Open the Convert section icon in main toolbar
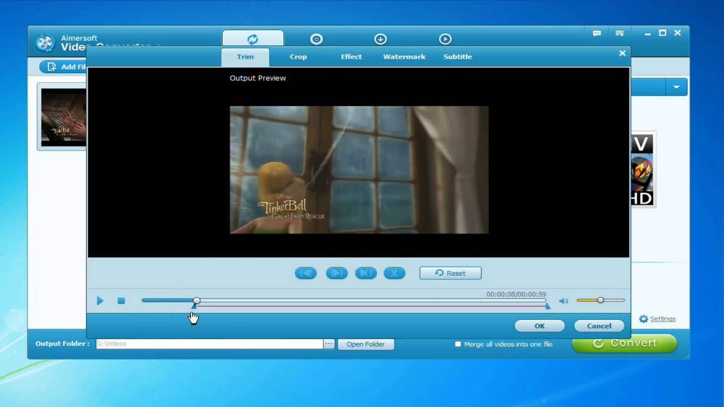Screen dimensions: 724x407 click(253, 39)
